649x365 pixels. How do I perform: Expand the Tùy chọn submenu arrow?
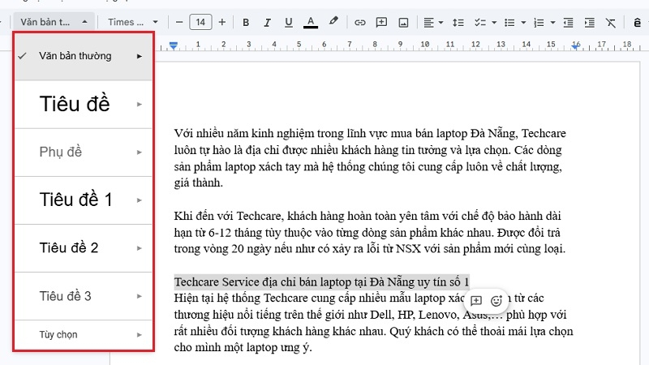pos(140,335)
